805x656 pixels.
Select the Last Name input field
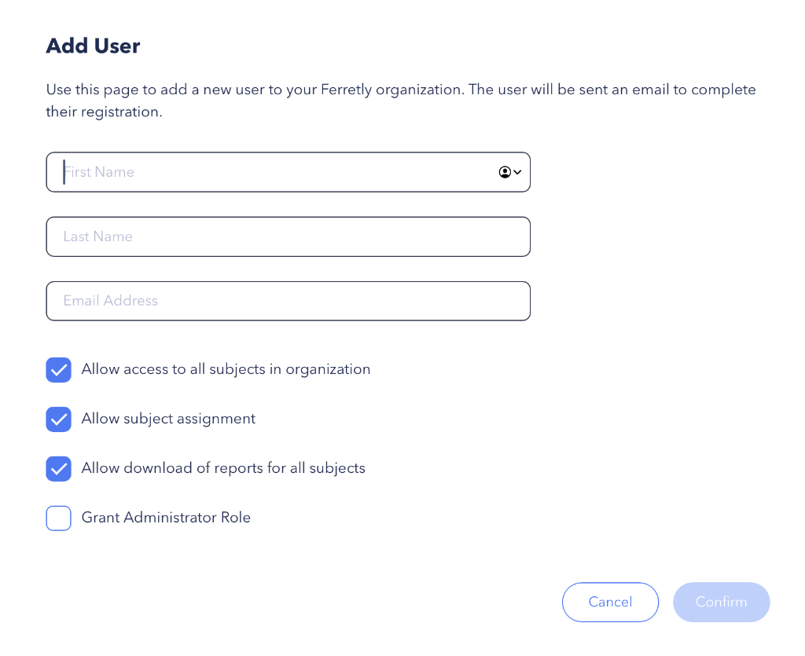pos(288,236)
